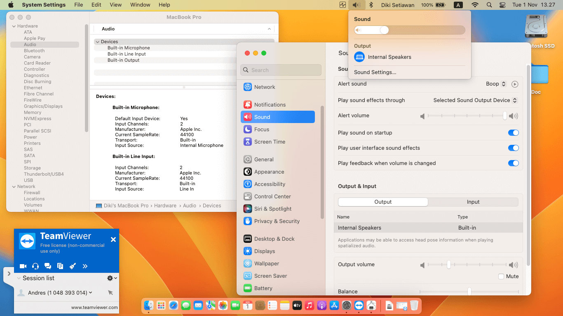
Task: Open Privacy & Security settings
Action: pyautogui.click(x=278, y=221)
